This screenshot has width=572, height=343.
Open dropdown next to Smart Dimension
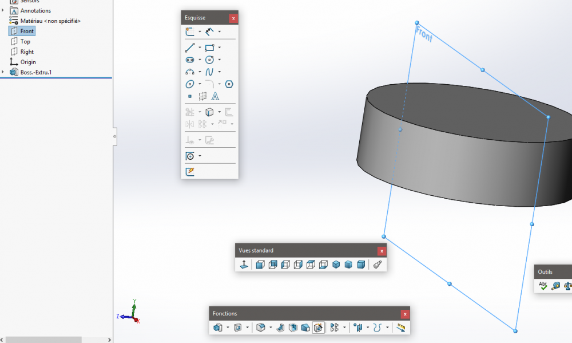click(219, 31)
